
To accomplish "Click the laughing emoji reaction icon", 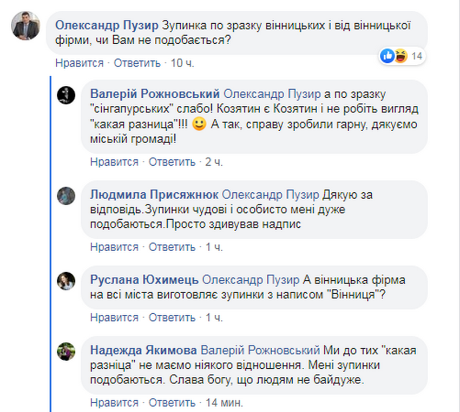I will [x=399, y=56].
